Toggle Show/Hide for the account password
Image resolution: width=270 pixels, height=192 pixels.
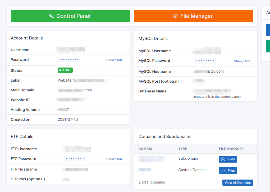pos(115,60)
